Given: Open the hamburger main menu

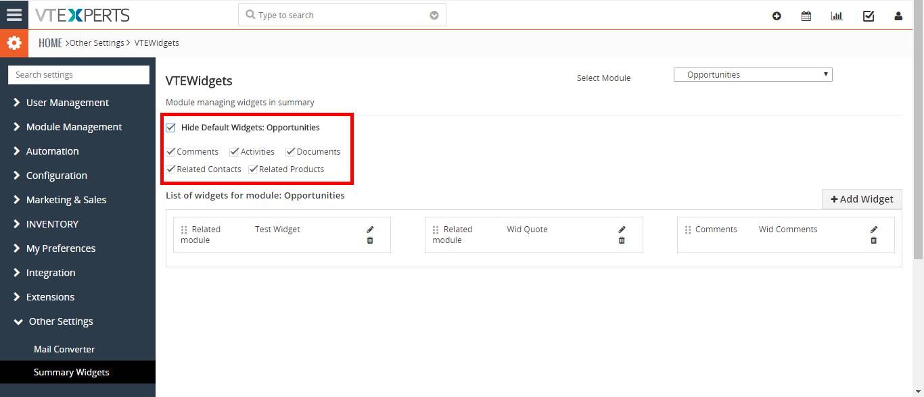Looking at the screenshot, I should pyautogui.click(x=14, y=15).
